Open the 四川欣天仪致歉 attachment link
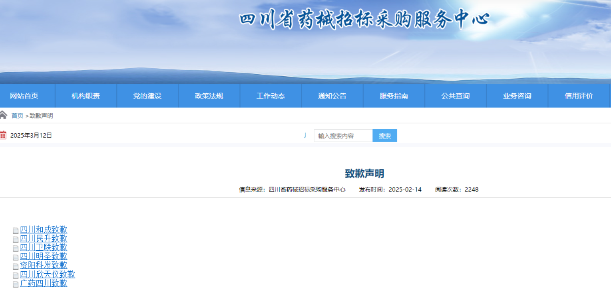The height and width of the screenshot is (298, 611). point(48,274)
